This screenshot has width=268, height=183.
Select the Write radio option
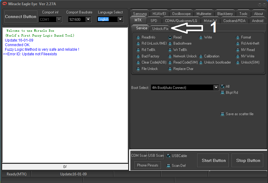coord(206,37)
